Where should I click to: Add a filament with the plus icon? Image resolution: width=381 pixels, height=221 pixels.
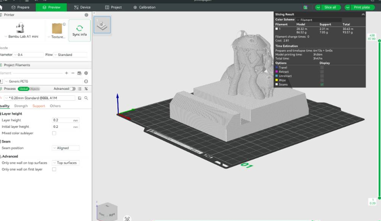click(x=67, y=73)
